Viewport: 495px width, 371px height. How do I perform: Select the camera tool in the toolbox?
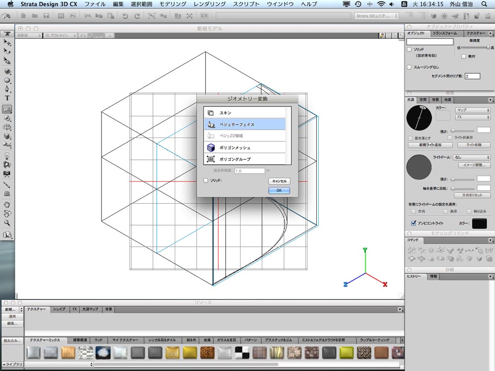click(7, 174)
